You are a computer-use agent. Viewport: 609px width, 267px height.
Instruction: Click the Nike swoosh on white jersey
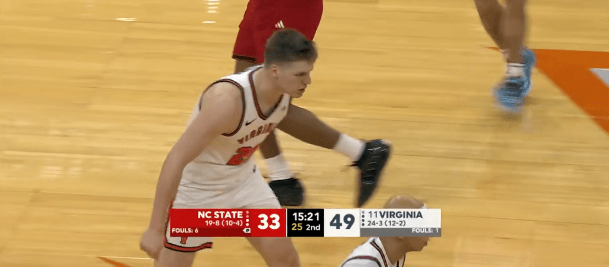pos(251,122)
